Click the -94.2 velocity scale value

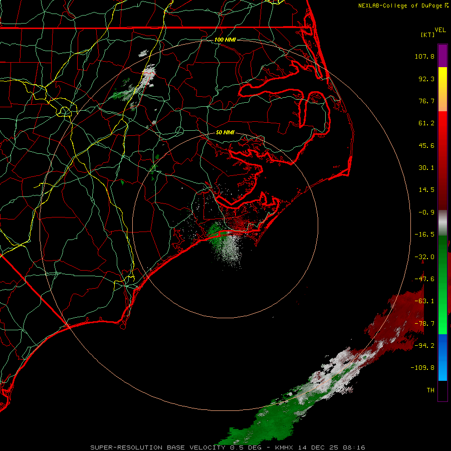424,345
